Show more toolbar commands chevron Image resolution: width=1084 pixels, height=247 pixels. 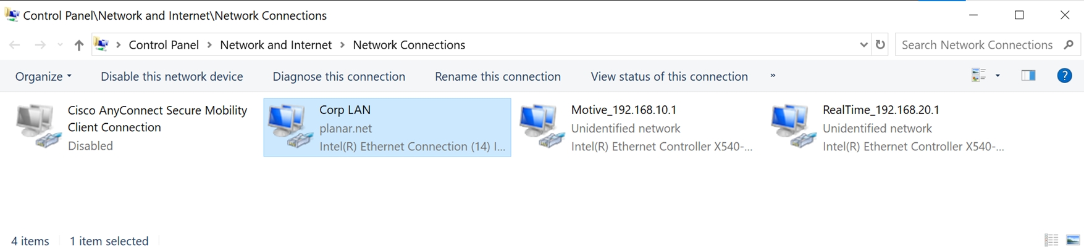772,76
